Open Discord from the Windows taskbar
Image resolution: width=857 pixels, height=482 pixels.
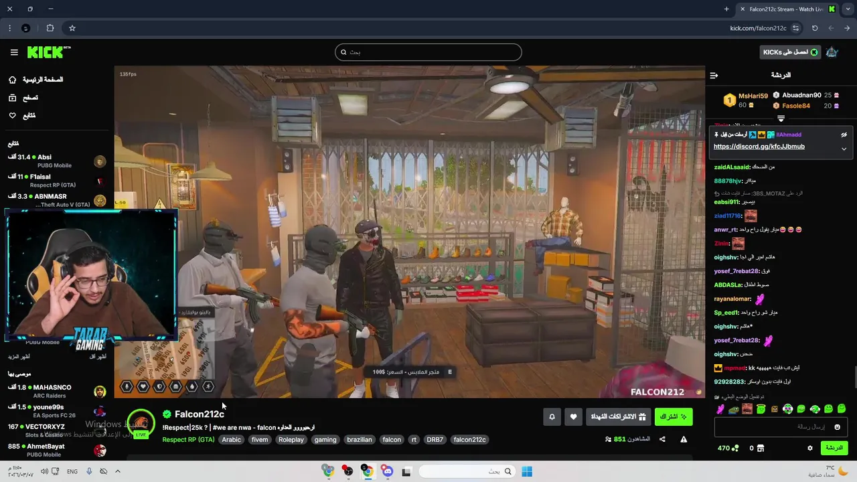[388, 472]
